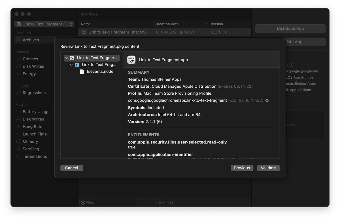Image resolution: width=340 pixels, height=220 pixels.
Task: Click the 'com.apple.application-identifier' entitlement key
Action: [x=161, y=155]
